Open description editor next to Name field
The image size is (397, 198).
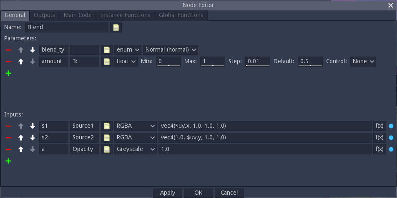pyautogui.click(x=116, y=27)
